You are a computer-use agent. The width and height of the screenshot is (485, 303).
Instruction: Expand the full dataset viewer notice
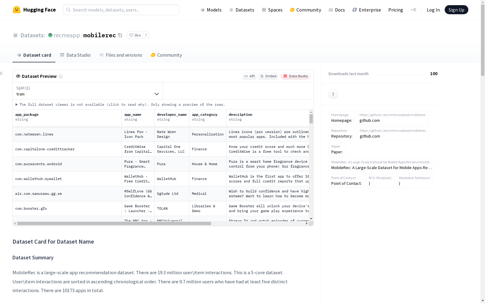(120, 105)
